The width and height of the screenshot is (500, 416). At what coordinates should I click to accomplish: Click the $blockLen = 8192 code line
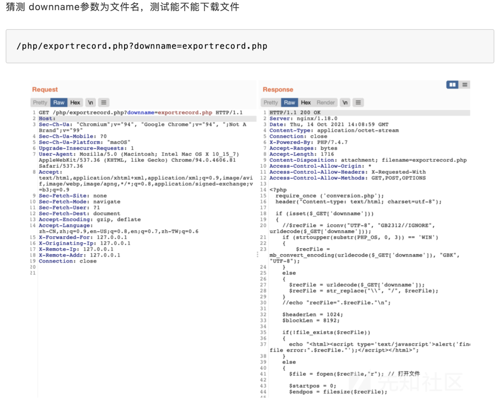coord(311,320)
